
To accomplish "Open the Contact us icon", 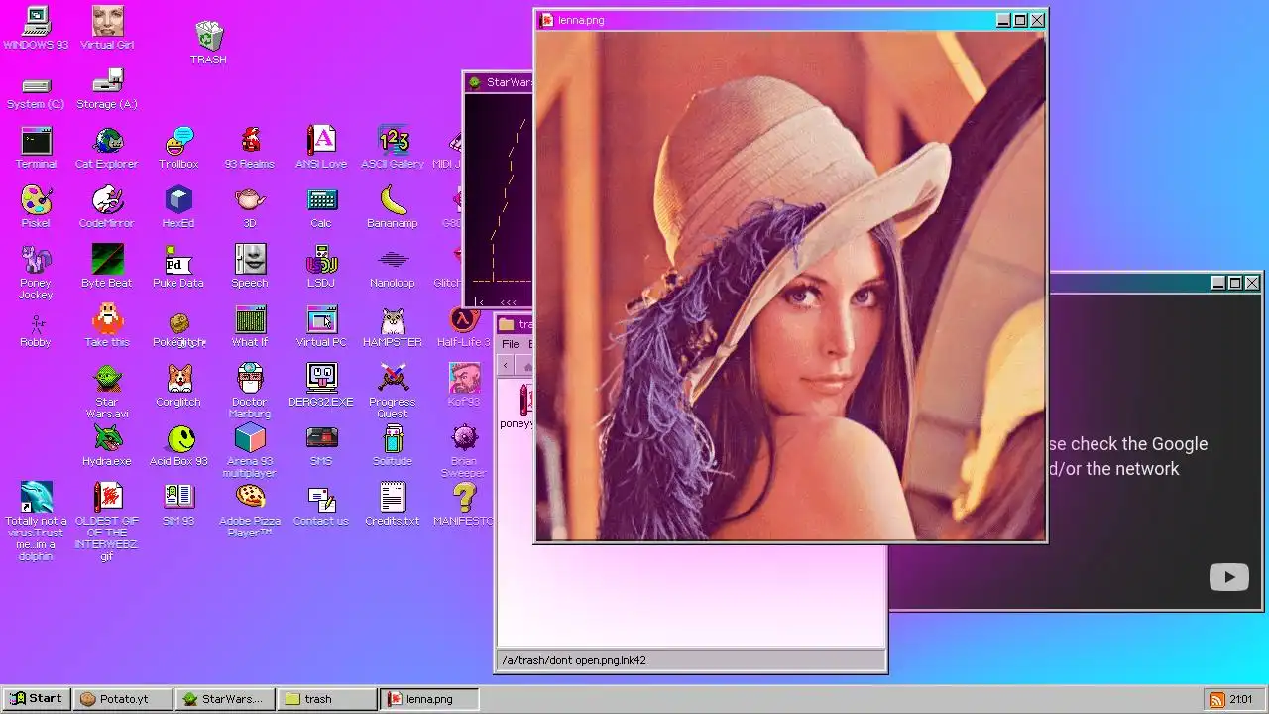I will tap(321, 504).
